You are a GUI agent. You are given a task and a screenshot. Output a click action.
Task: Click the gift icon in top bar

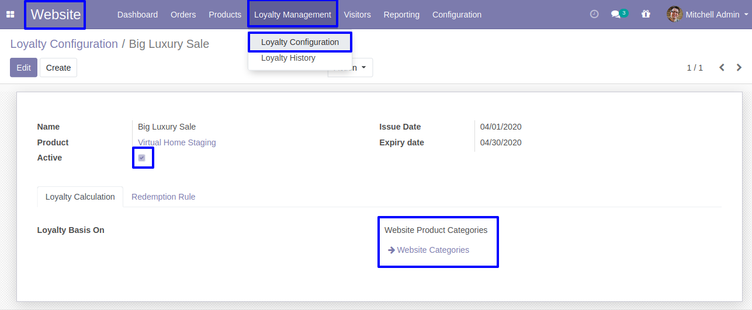[x=646, y=15]
